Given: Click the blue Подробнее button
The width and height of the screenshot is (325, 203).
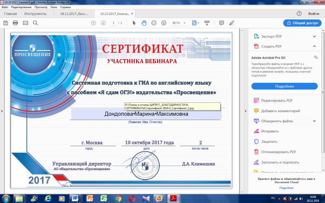Looking at the screenshot, I should (x=284, y=86).
